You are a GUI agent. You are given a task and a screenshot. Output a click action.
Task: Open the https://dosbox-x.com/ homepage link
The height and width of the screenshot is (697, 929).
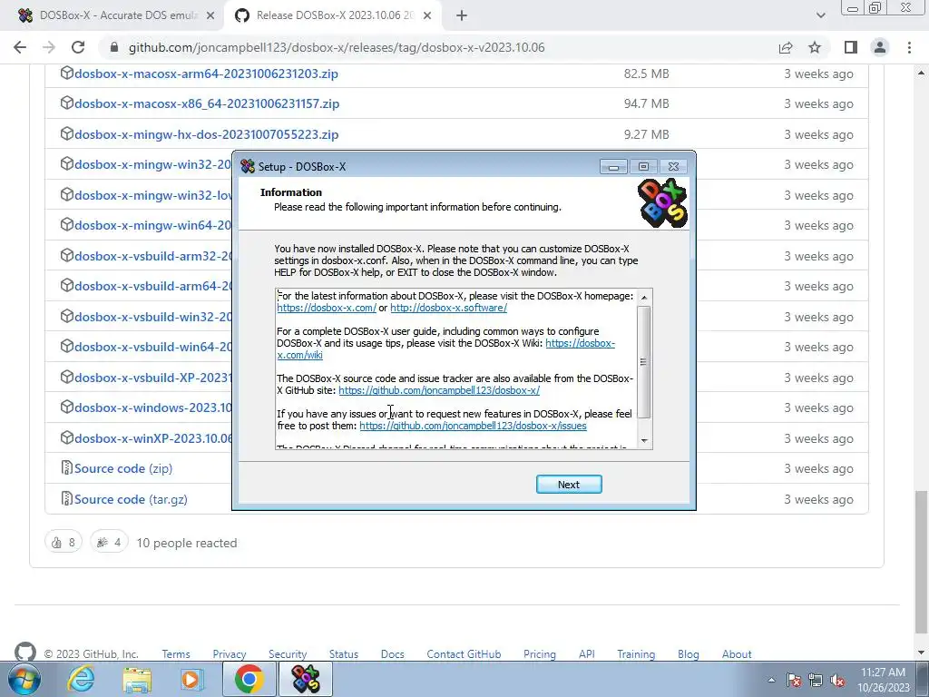pyautogui.click(x=327, y=308)
